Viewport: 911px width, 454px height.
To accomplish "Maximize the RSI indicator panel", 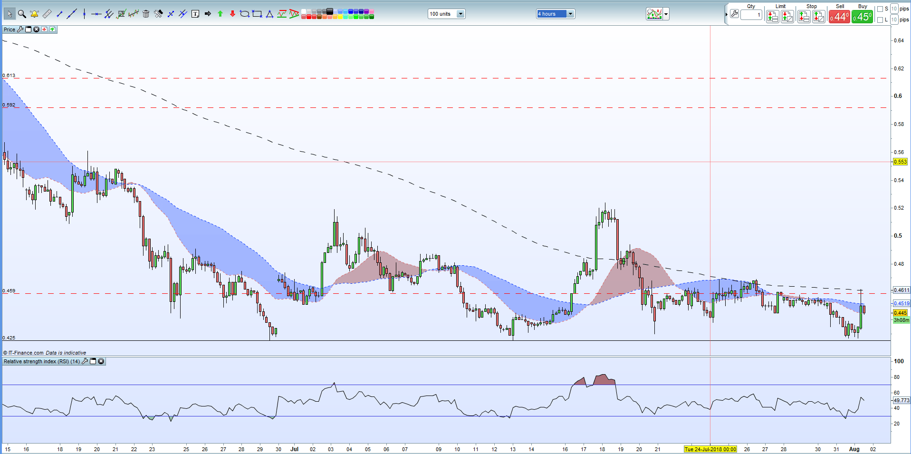I will click(93, 361).
